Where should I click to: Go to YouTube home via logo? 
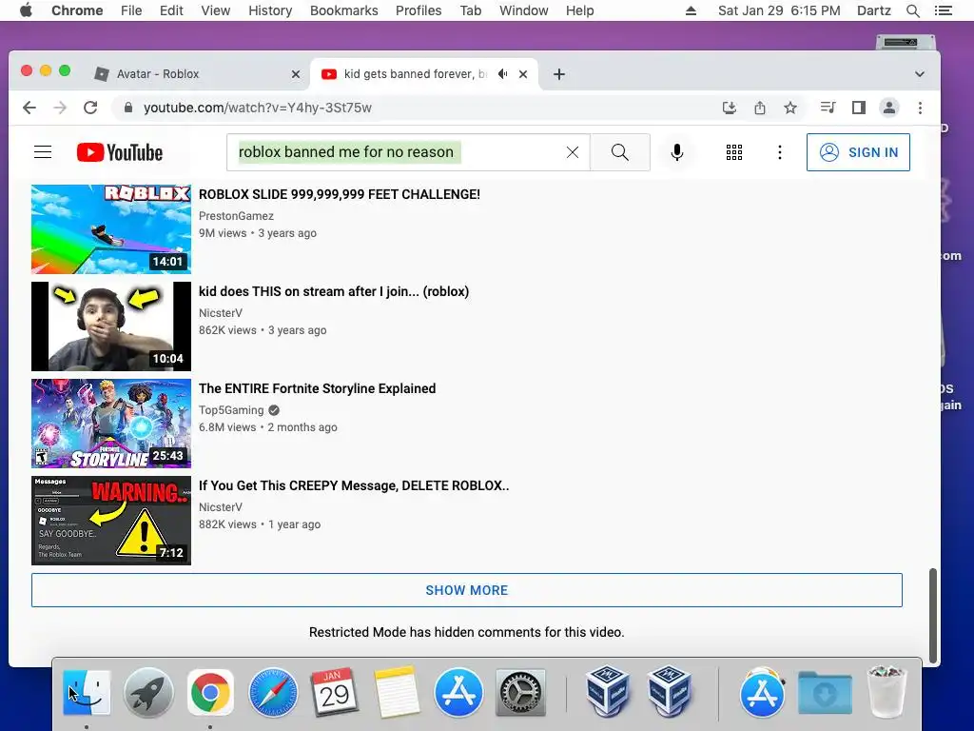click(x=120, y=152)
